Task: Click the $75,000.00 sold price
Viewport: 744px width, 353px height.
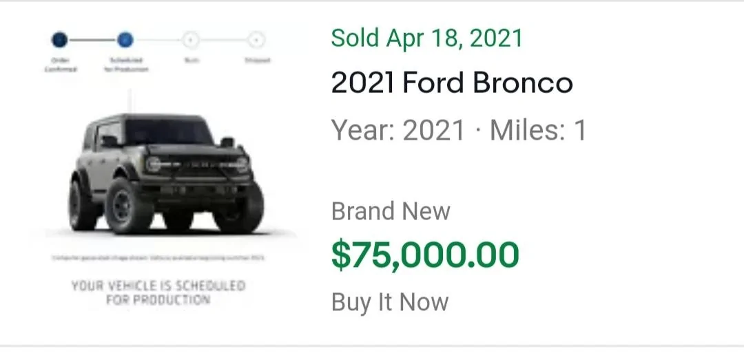Action: pos(425,255)
